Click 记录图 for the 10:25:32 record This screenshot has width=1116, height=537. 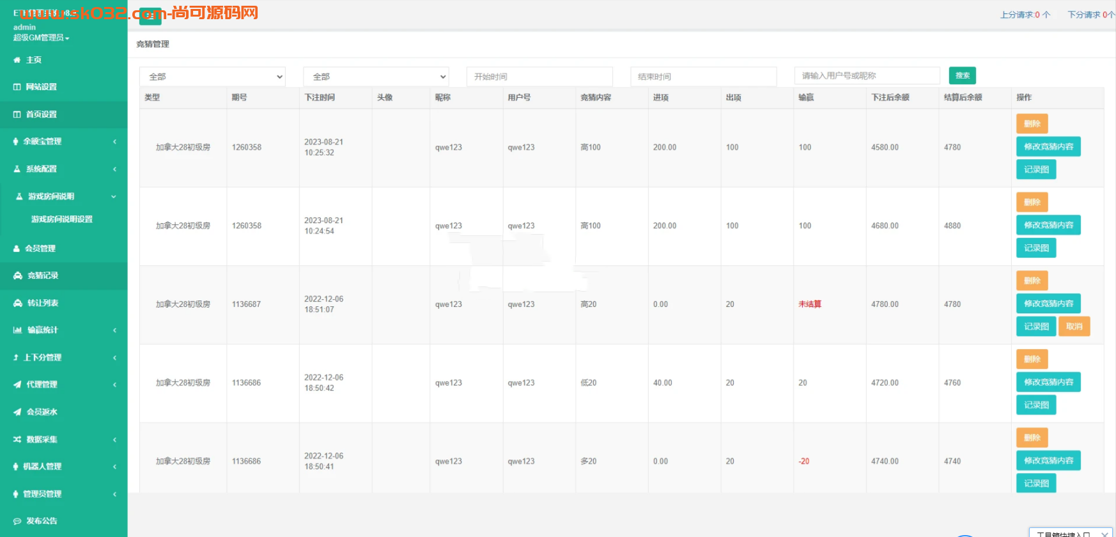pos(1036,169)
